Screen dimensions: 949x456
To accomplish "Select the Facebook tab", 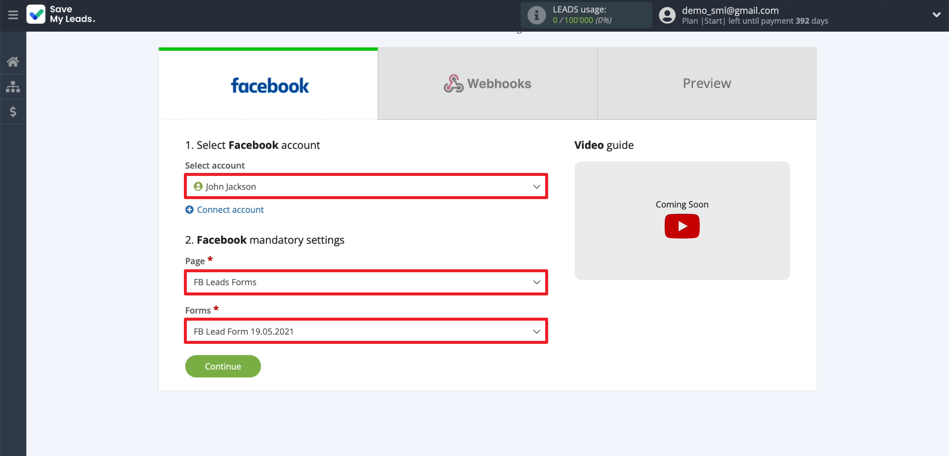I will [268, 84].
